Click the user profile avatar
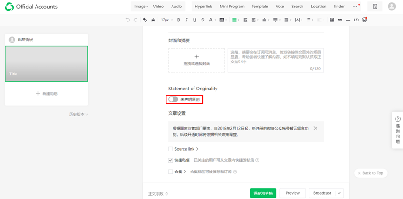Viewport: 403px width, 199px height. [391, 7]
